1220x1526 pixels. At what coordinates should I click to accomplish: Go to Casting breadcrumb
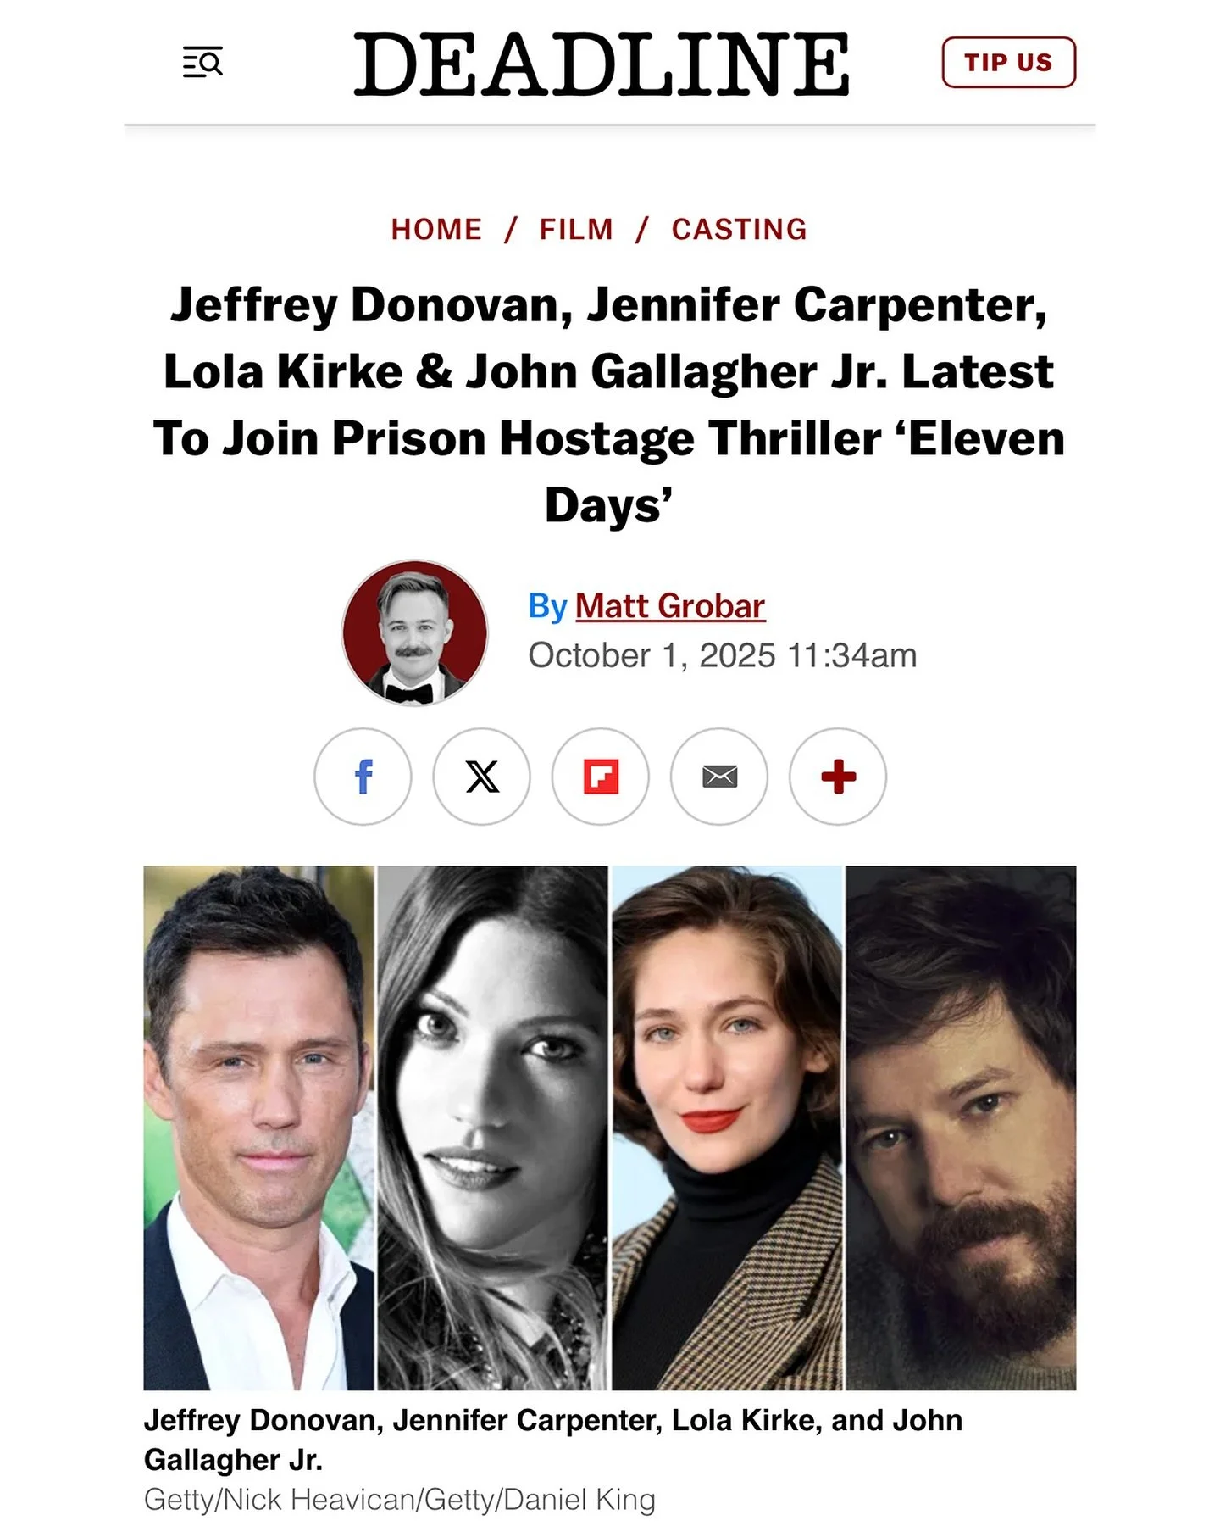740,230
